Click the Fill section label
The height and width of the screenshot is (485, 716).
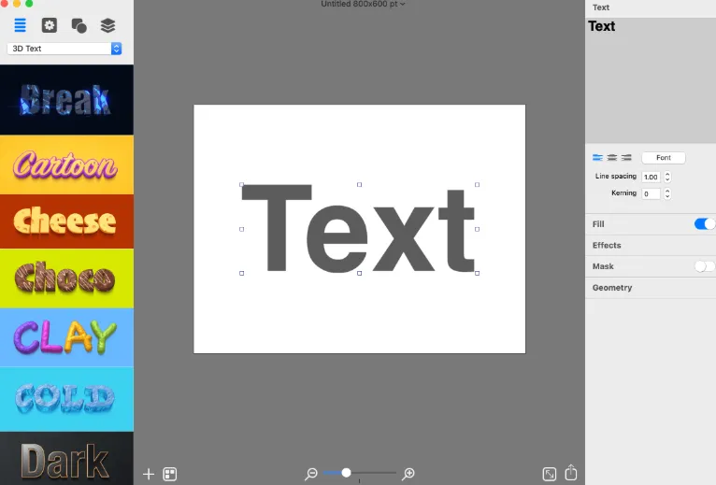click(x=598, y=224)
